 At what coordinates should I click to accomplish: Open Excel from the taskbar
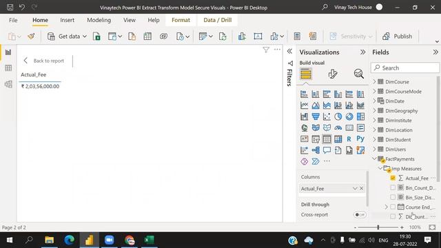click(149, 240)
